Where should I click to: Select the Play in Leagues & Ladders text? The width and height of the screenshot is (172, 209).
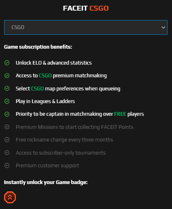(x=45, y=101)
